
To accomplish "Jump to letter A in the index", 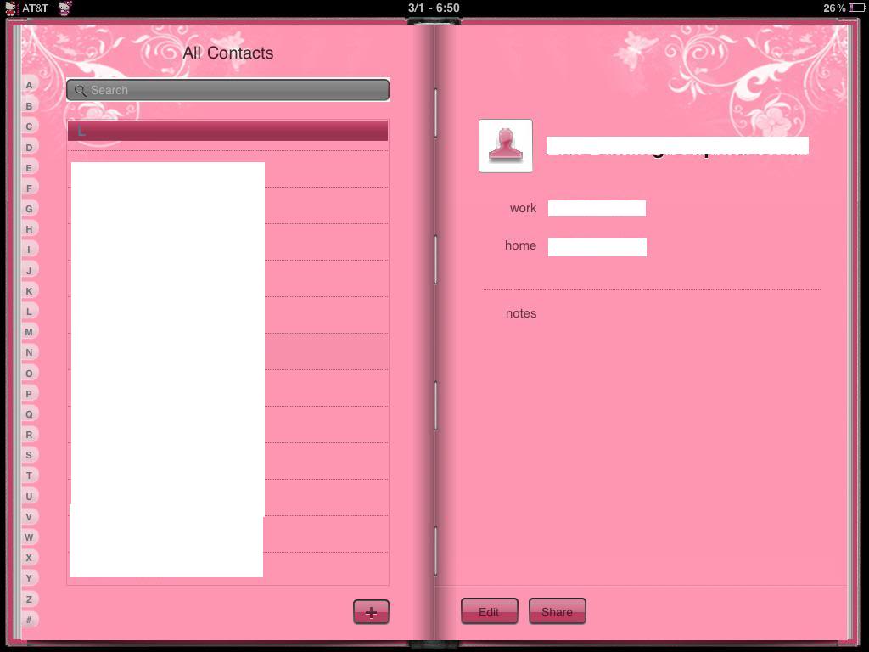I will pos(29,85).
